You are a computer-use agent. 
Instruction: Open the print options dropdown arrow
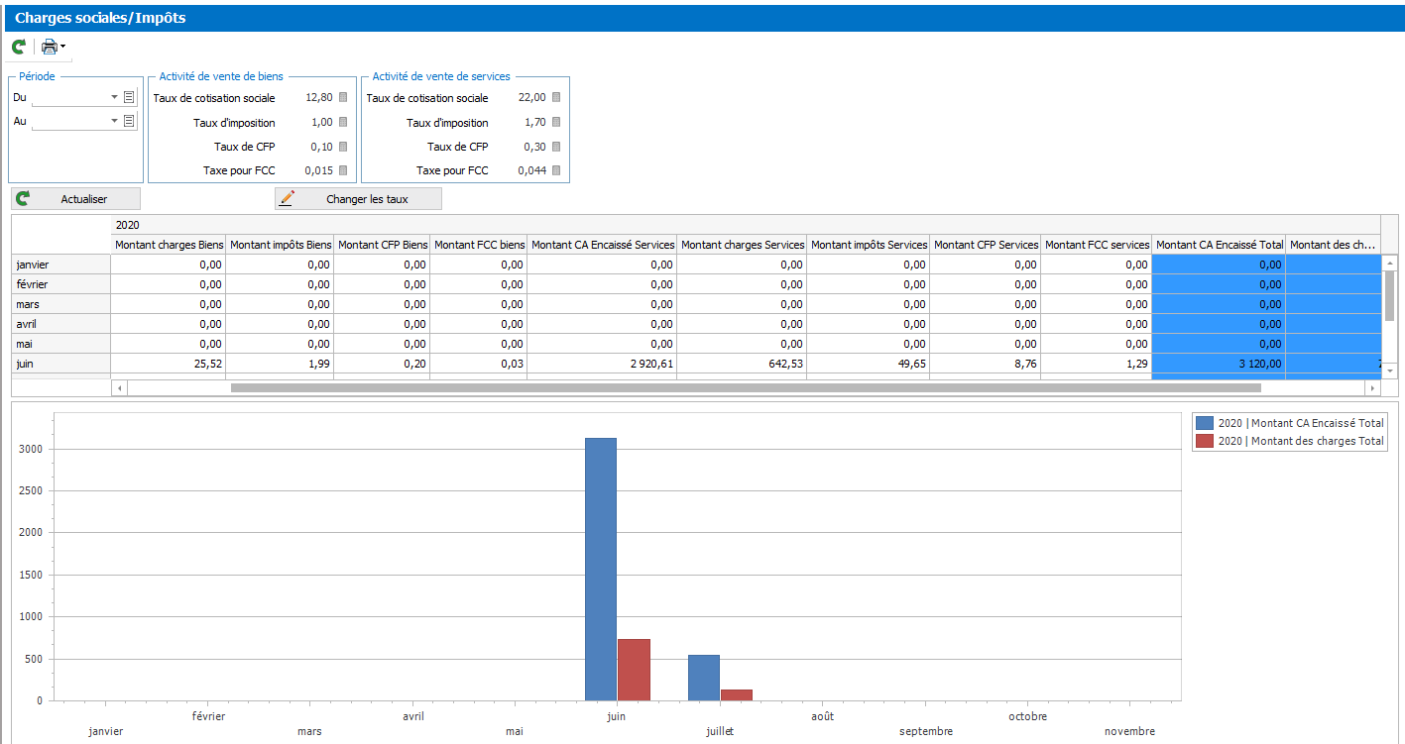click(62, 47)
